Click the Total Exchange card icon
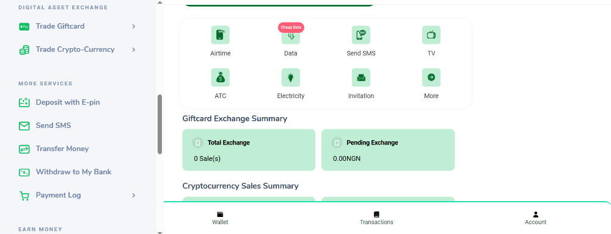This screenshot has height=234, width=611. [198, 143]
